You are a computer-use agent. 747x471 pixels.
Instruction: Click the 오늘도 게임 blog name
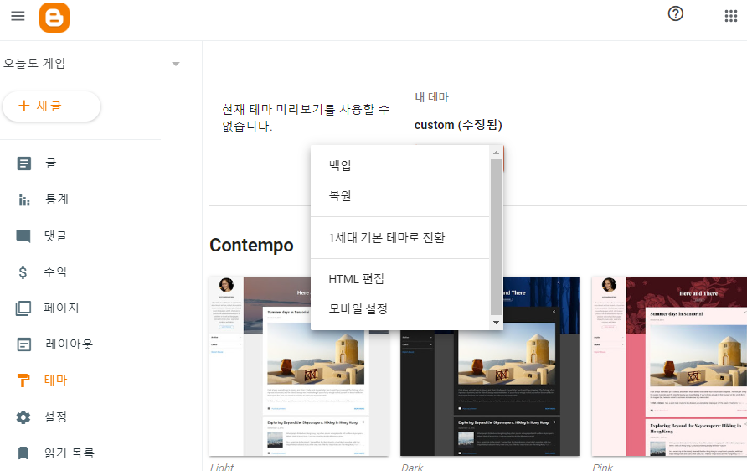click(x=34, y=64)
